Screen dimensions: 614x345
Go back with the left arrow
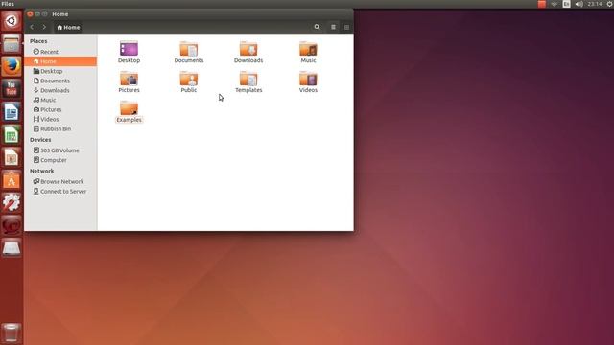coord(32,27)
